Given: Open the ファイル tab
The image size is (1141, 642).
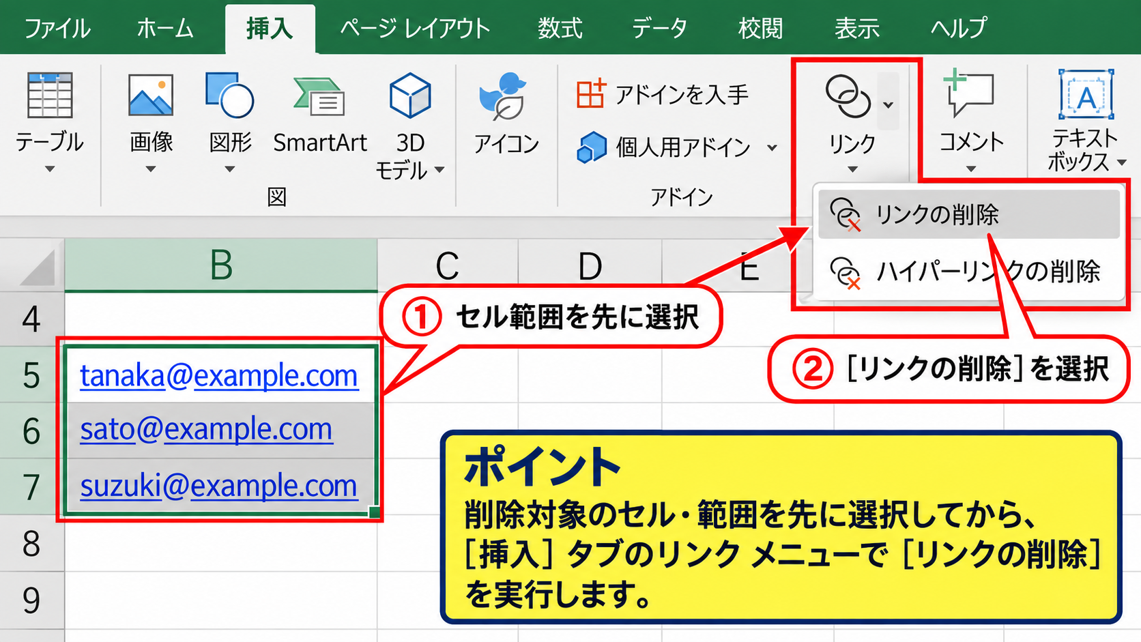Looking at the screenshot, I should [x=57, y=28].
